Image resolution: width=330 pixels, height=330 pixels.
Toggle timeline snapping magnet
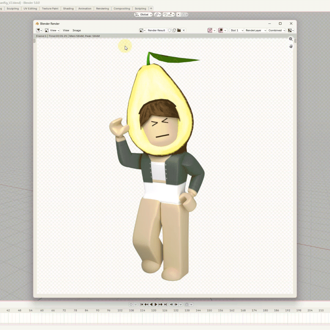(187, 304)
